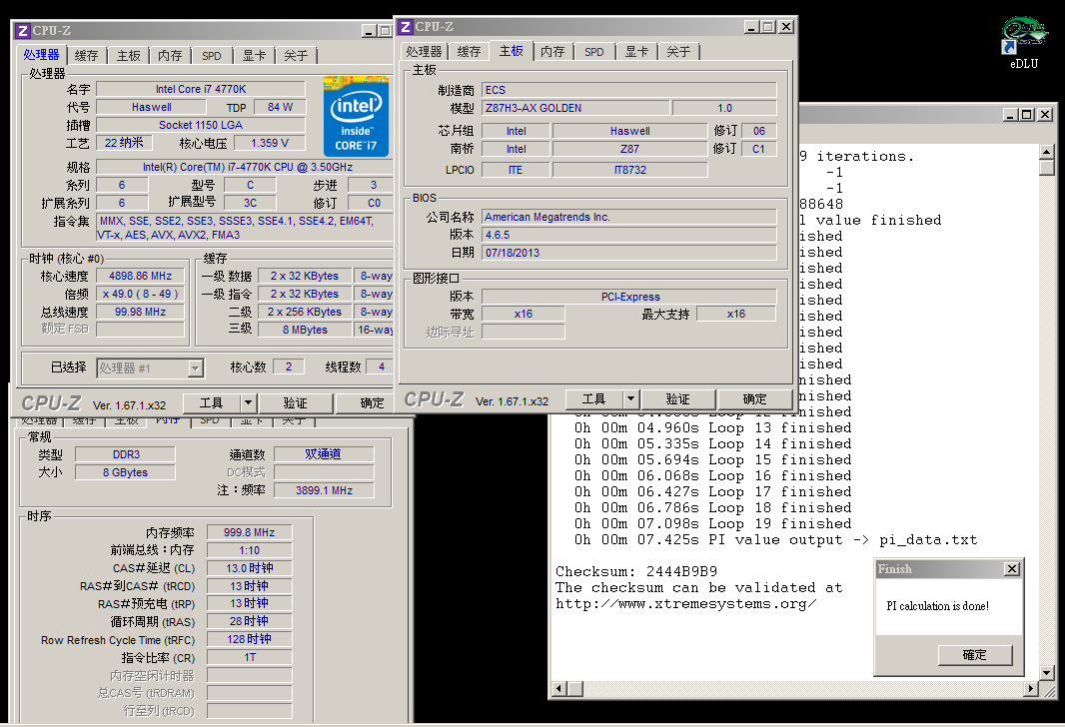Click the Loop 19 finished line
The width and height of the screenshot is (1065, 727).
click(x=712, y=524)
